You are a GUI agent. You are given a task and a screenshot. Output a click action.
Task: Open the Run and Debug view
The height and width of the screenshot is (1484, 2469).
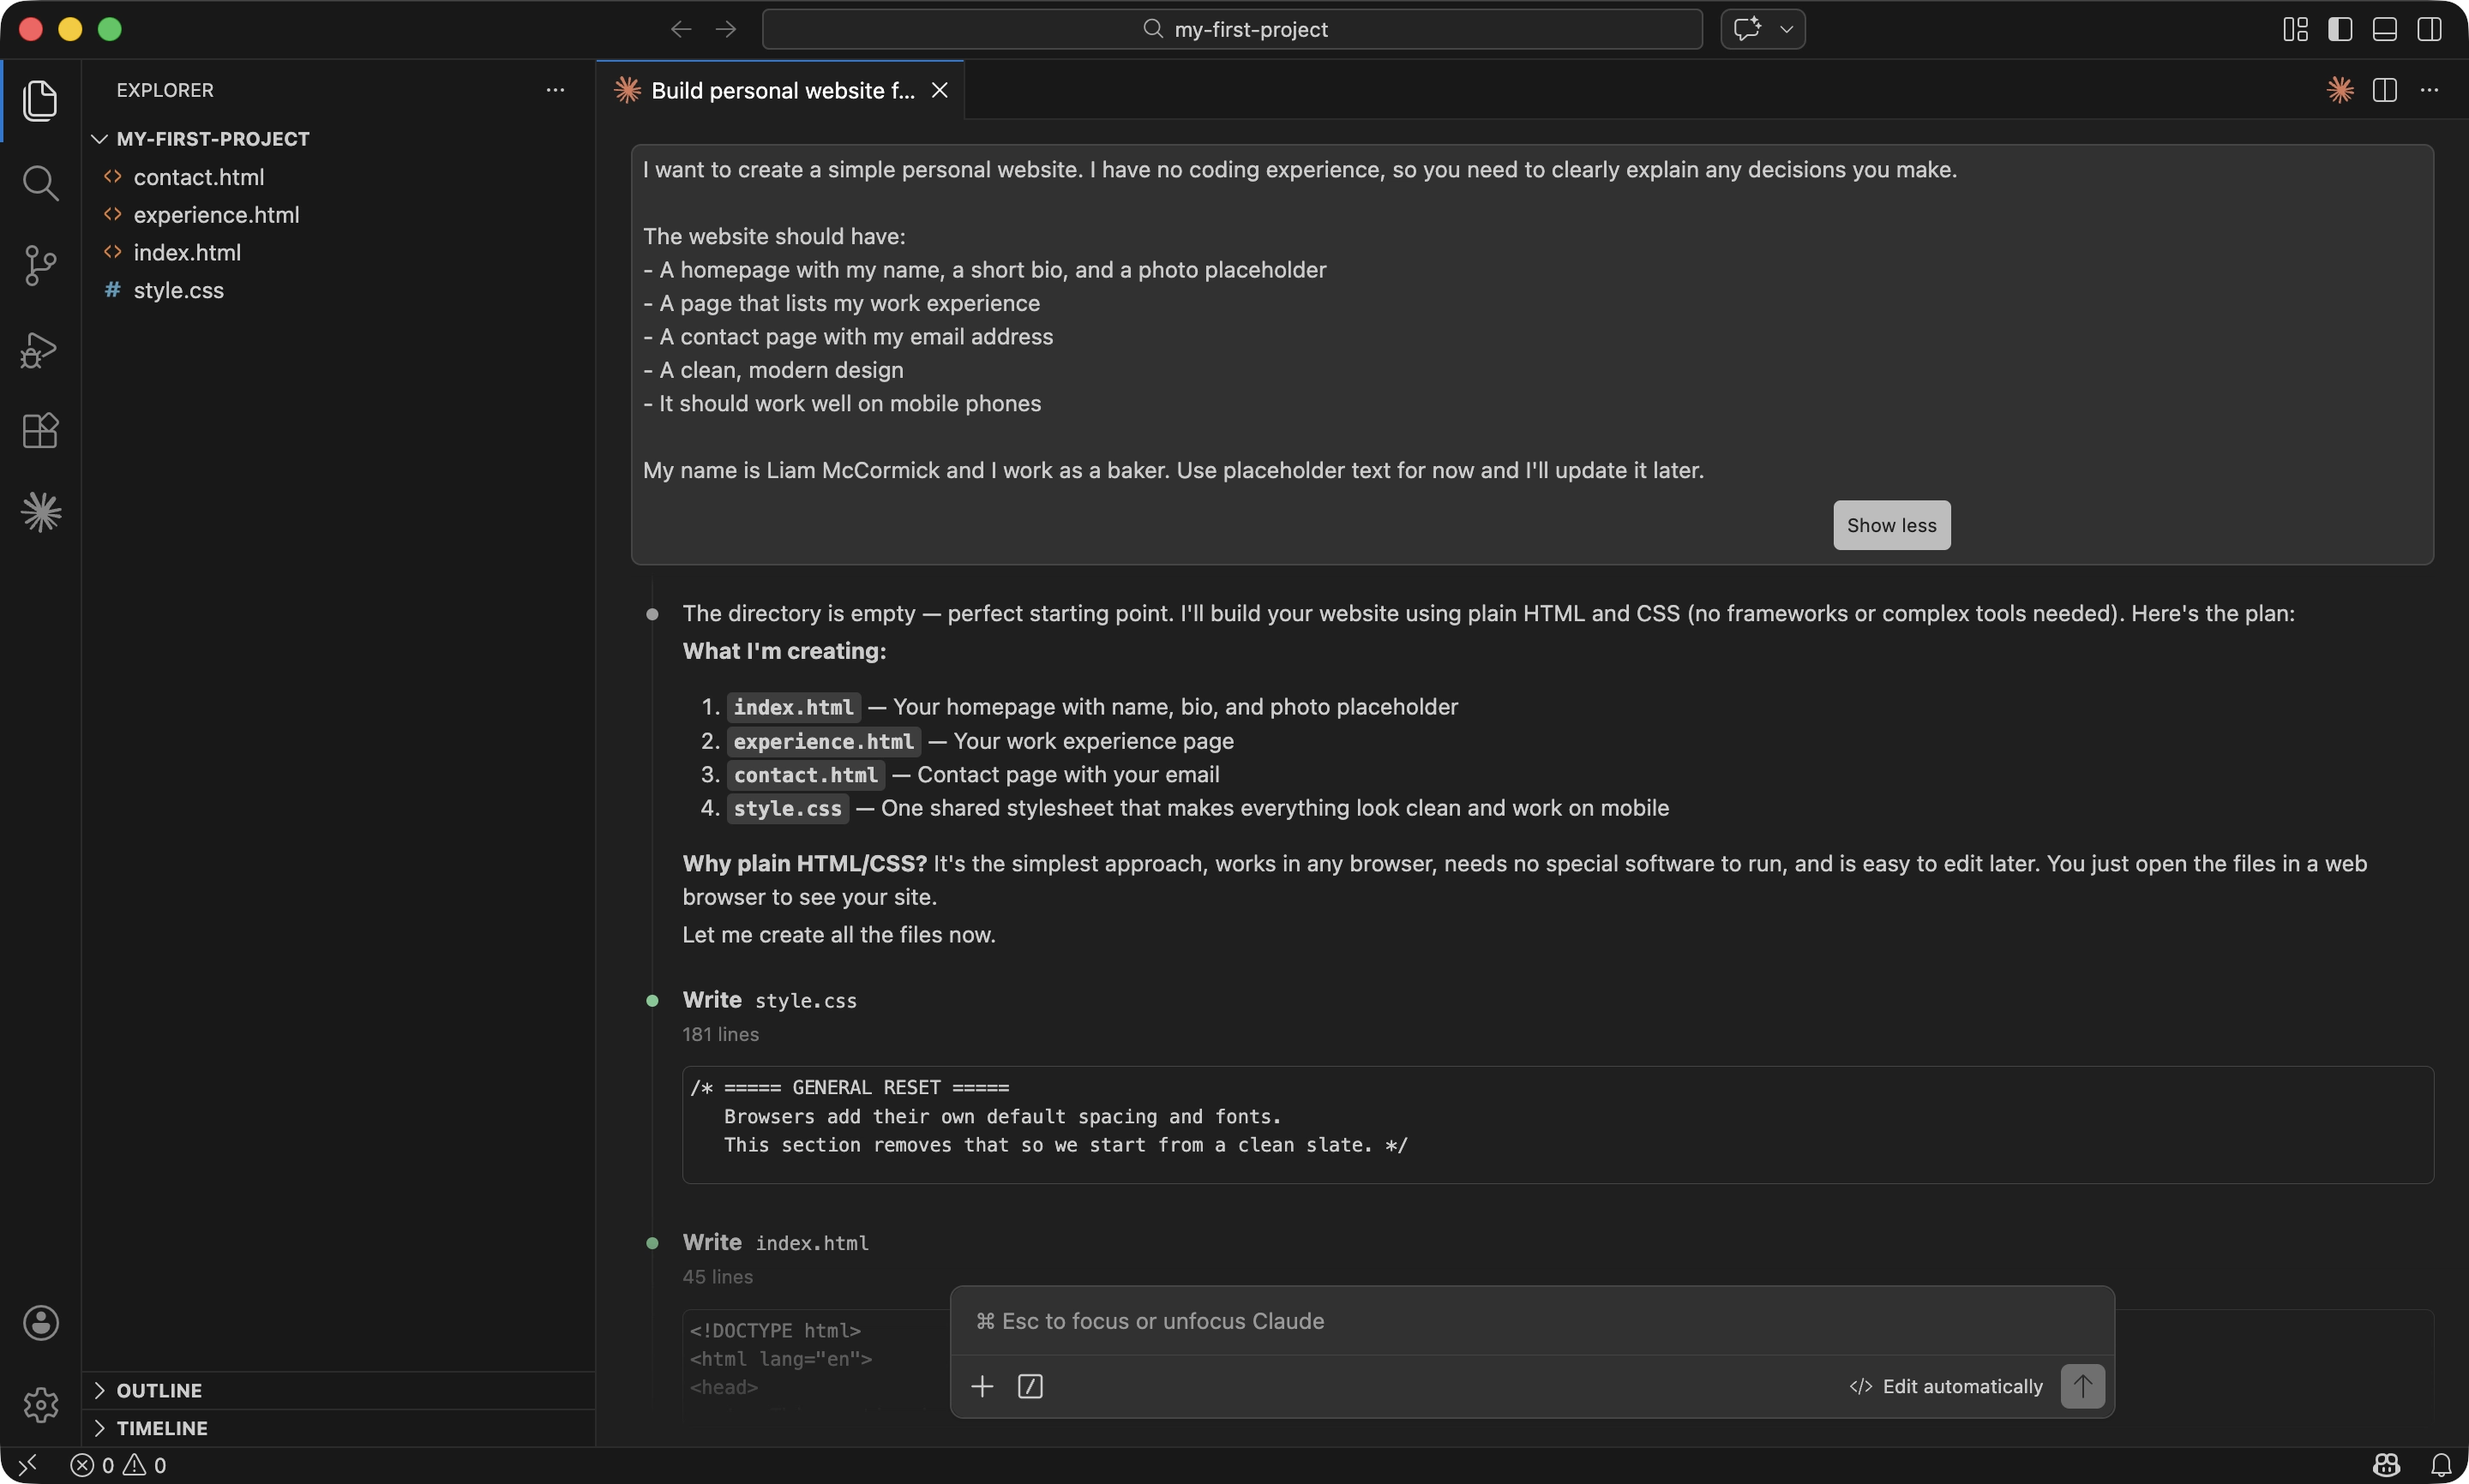coord(40,349)
